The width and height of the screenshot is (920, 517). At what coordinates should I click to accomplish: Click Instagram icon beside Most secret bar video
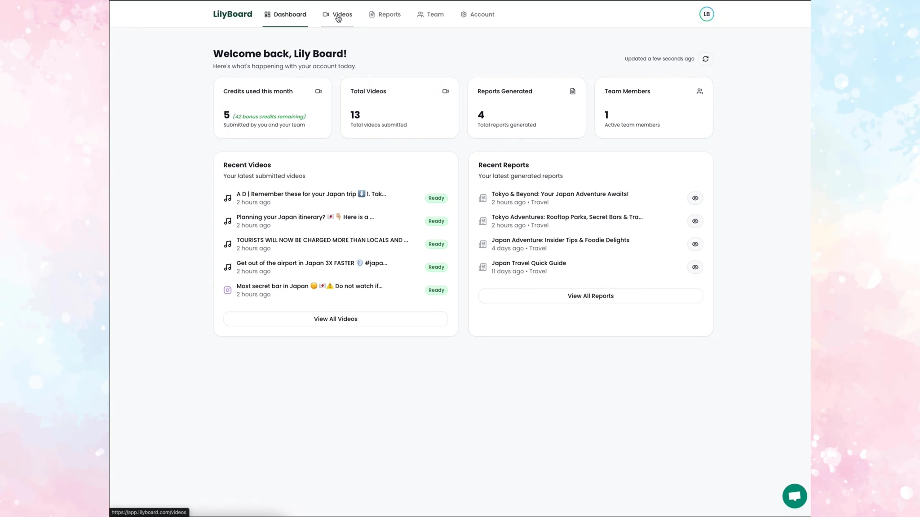click(x=228, y=290)
